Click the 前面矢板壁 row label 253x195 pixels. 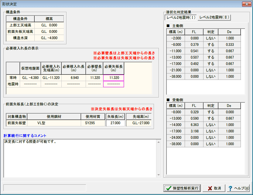point(17,123)
